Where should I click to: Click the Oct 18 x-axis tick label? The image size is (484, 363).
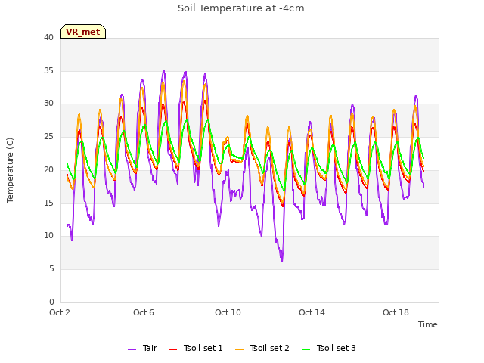pos(396,312)
